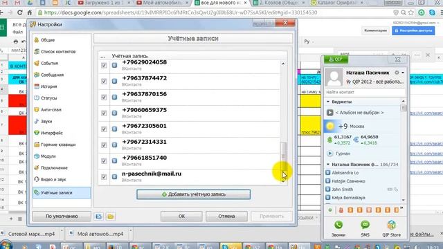
Task: Open the Горячие клавиши settings section
Action: 58,145
